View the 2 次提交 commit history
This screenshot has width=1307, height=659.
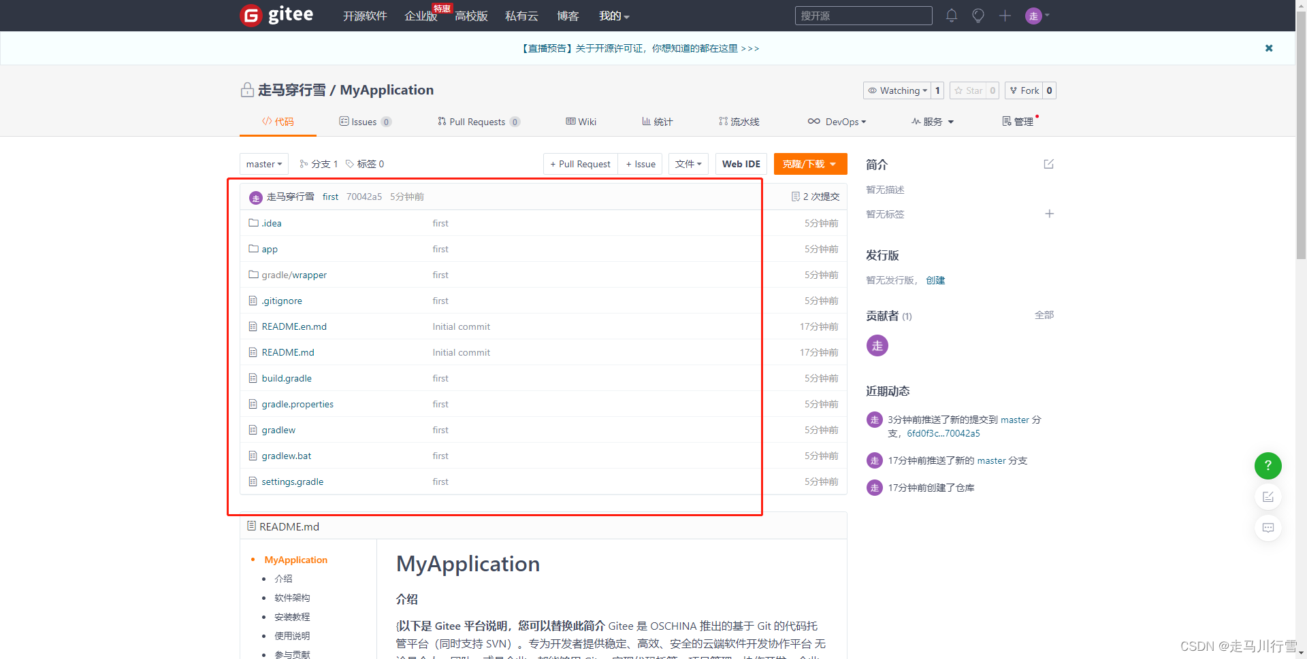pos(816,197)
